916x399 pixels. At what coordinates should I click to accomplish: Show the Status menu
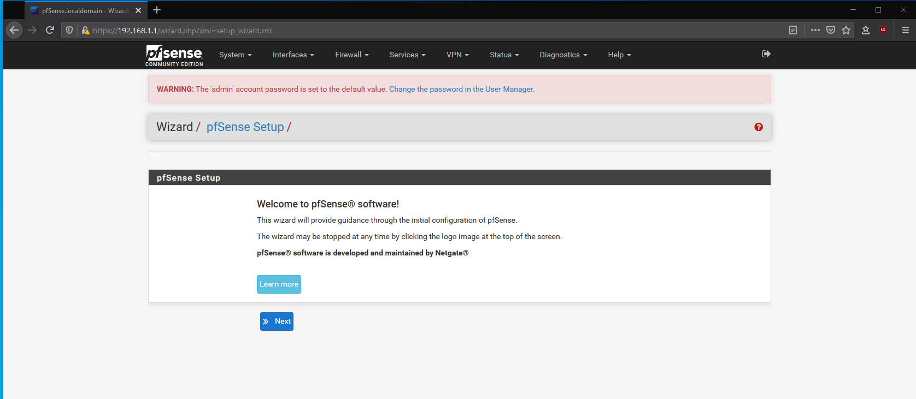click(x=504, y=55)
